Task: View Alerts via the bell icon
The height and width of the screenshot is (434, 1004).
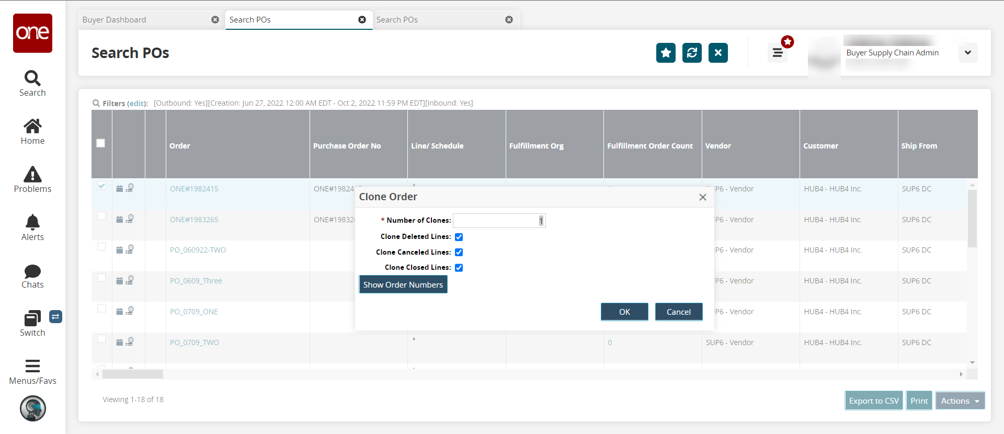Action: pos(32,228)
